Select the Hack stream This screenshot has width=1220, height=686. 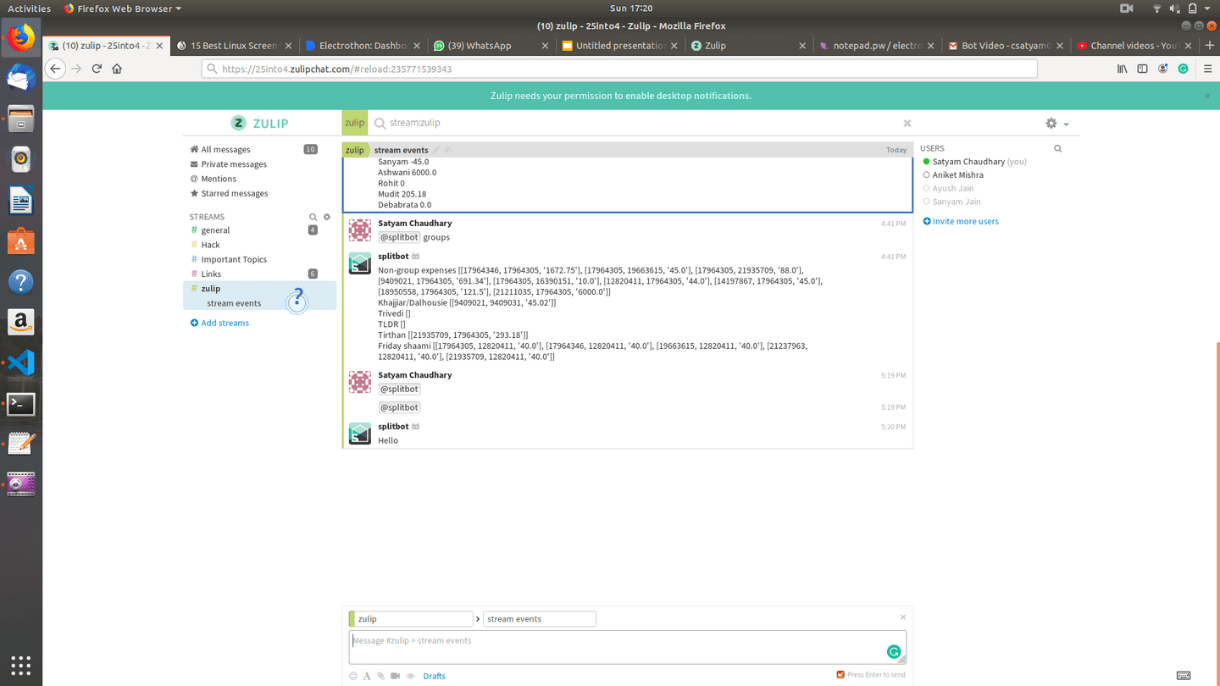(210, 245)
